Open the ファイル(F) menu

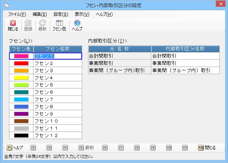[17, 14]
